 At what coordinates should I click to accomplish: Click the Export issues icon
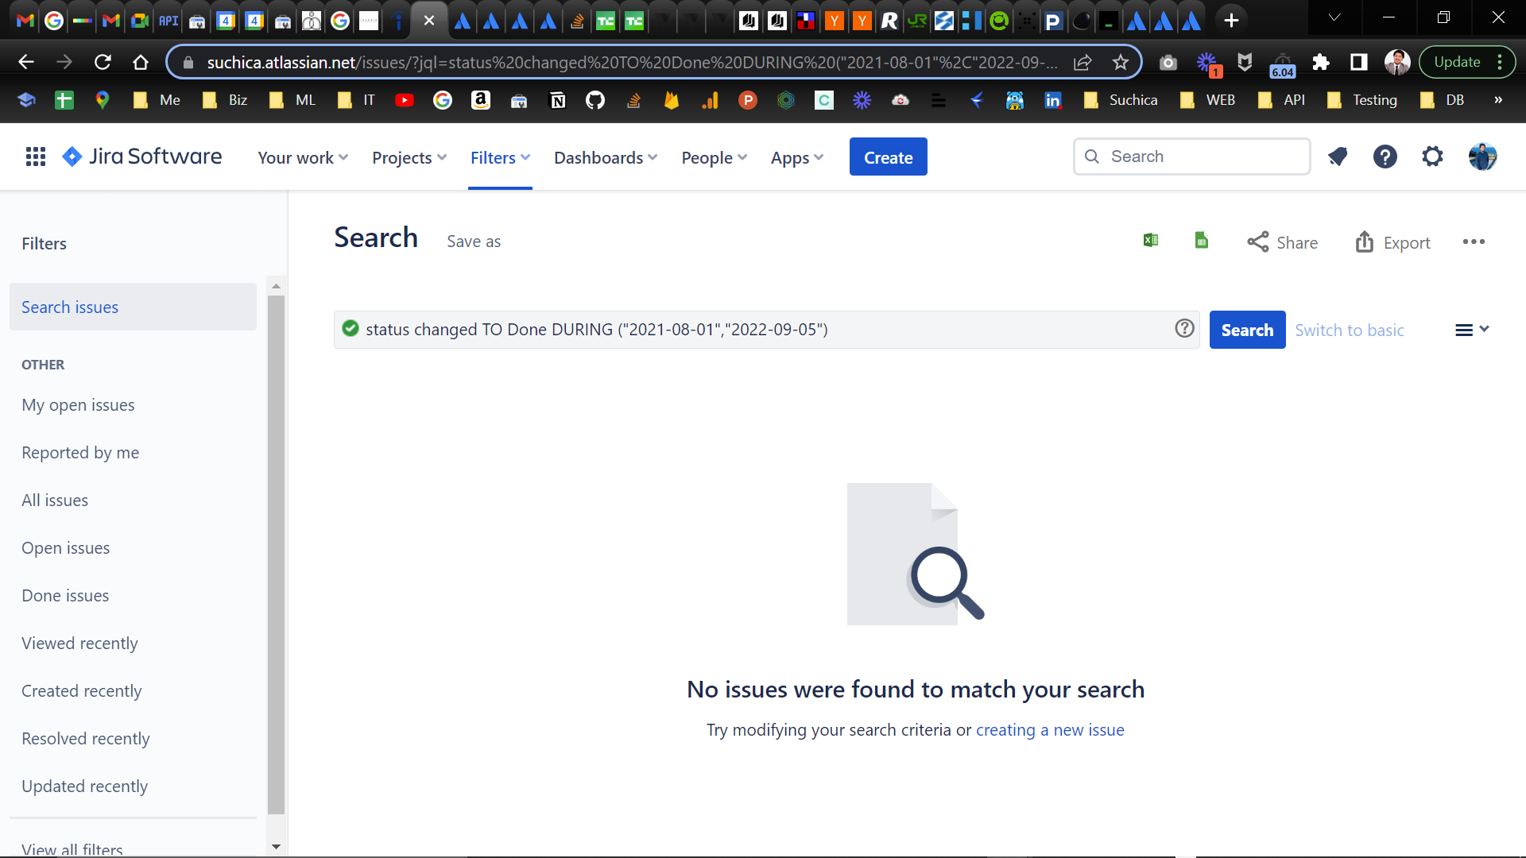1392,242
